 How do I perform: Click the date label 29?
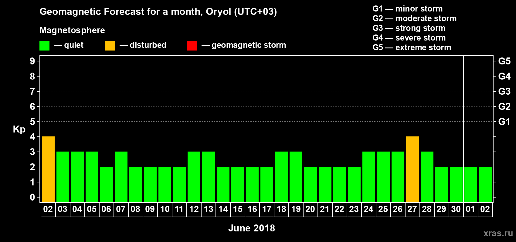pyautogui.click(x=441, y=209)
